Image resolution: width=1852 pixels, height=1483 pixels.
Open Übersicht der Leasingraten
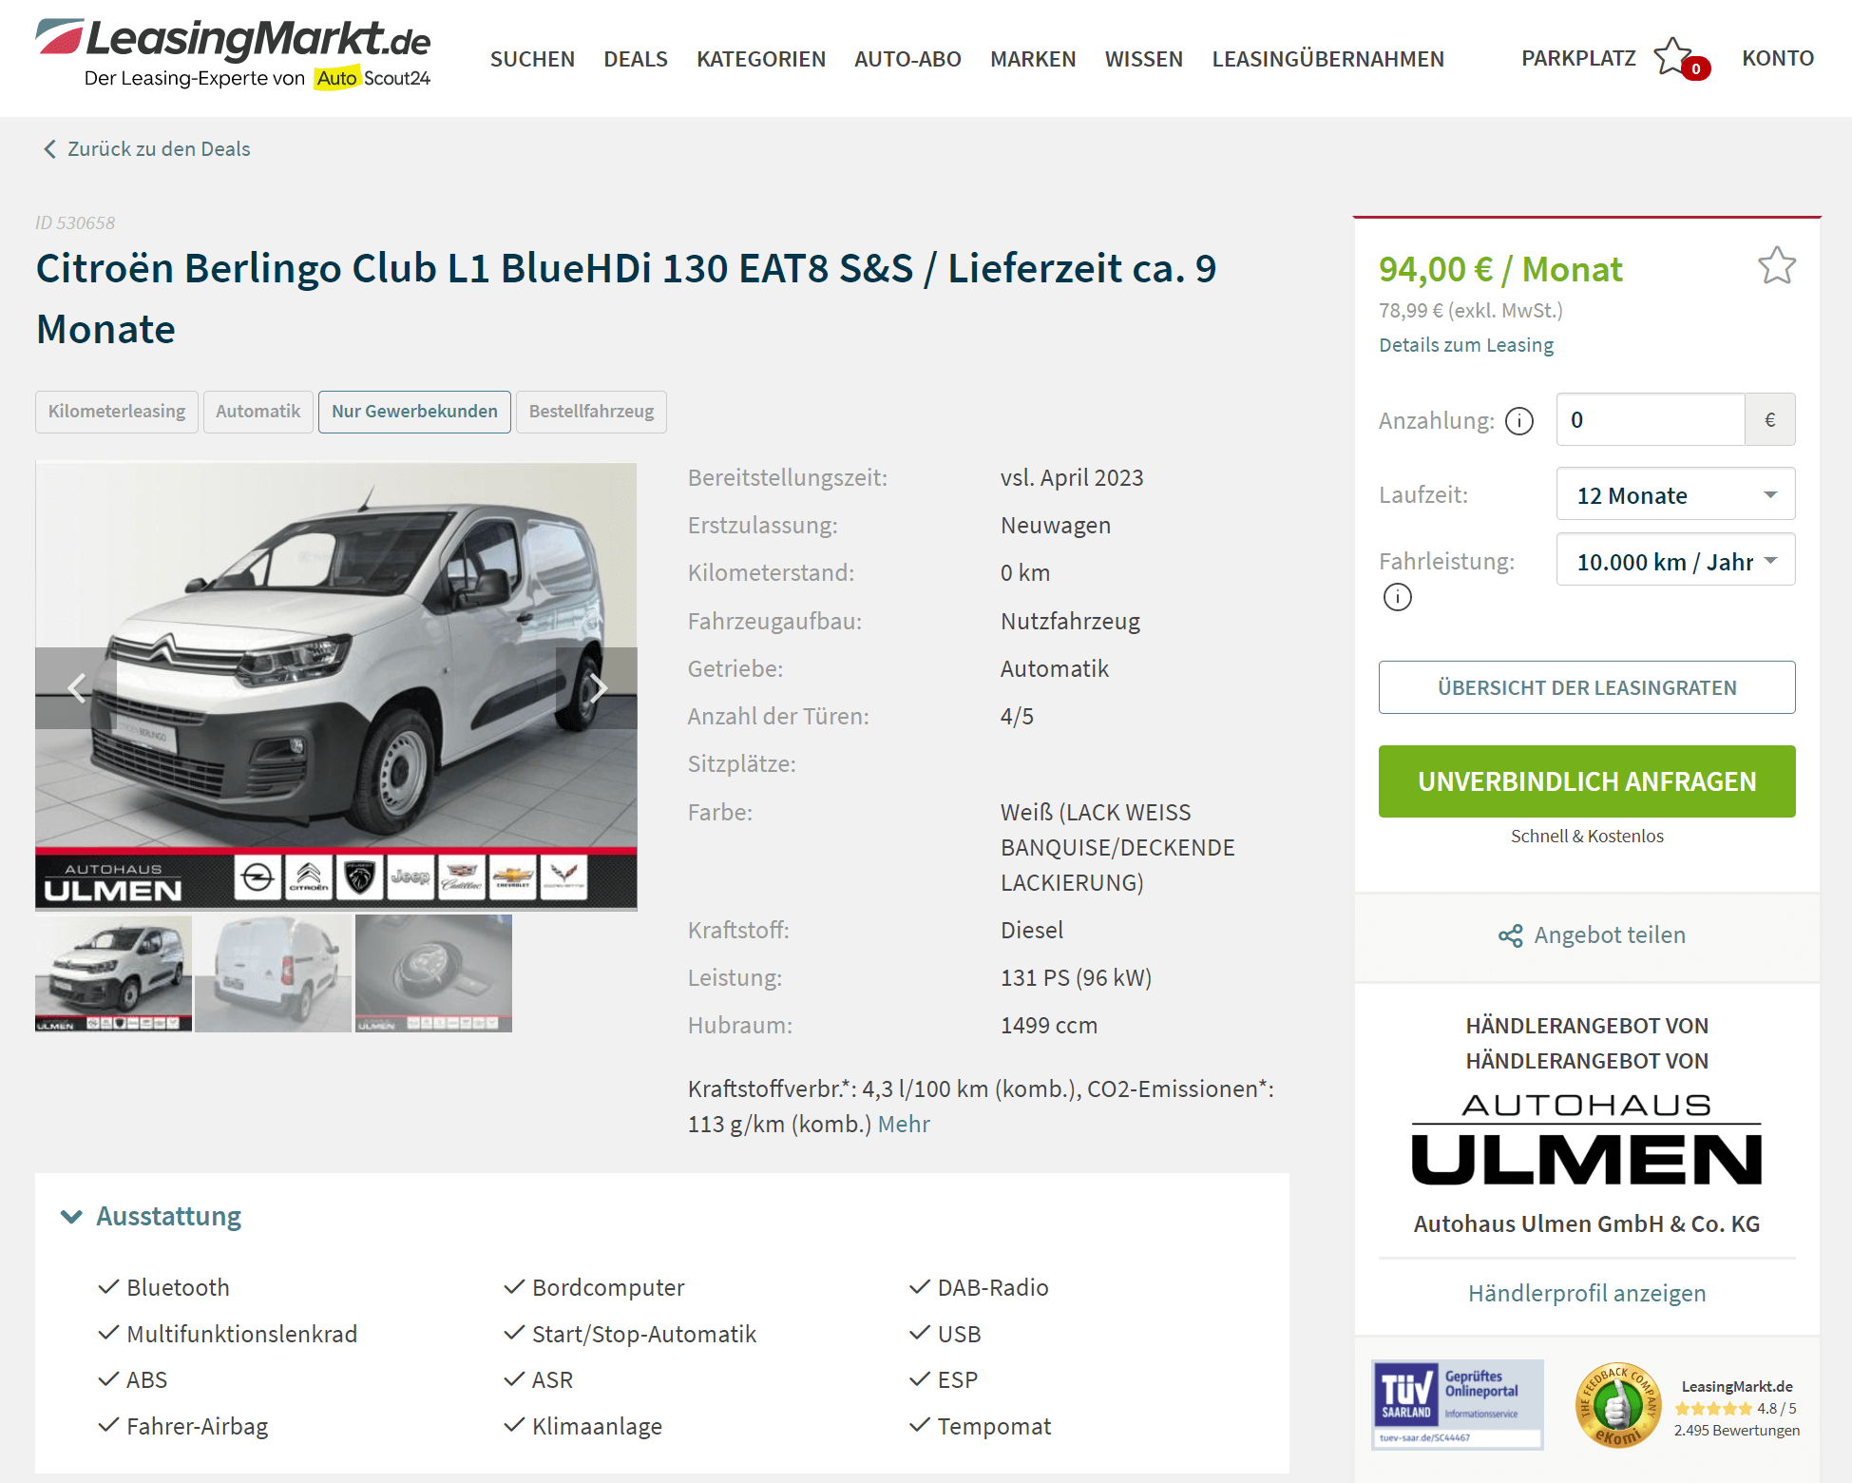tap(1587, 687)
